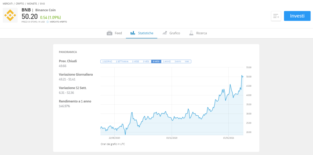Click the PANORAMICA section heading

[68, 52]
